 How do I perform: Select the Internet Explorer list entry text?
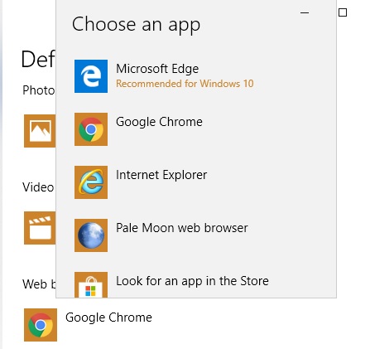[x=161, y=175]
